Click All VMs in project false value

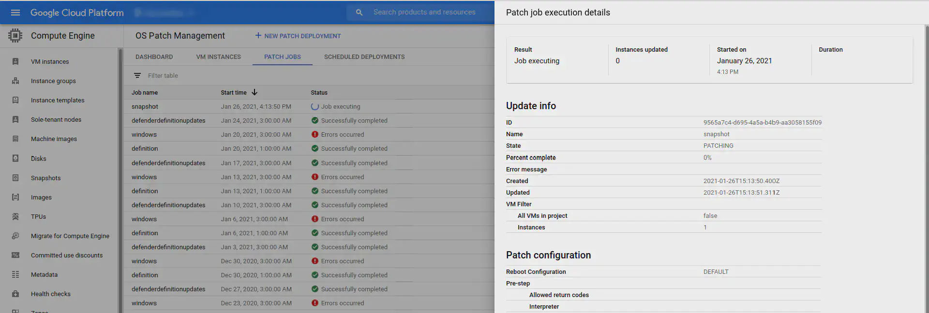710,215
